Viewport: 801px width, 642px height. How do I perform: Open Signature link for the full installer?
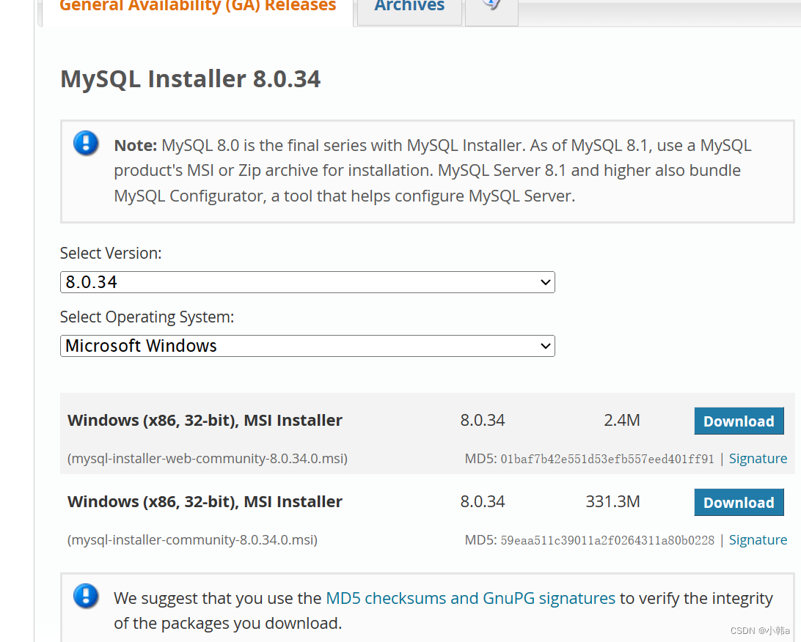click(758, 539)
